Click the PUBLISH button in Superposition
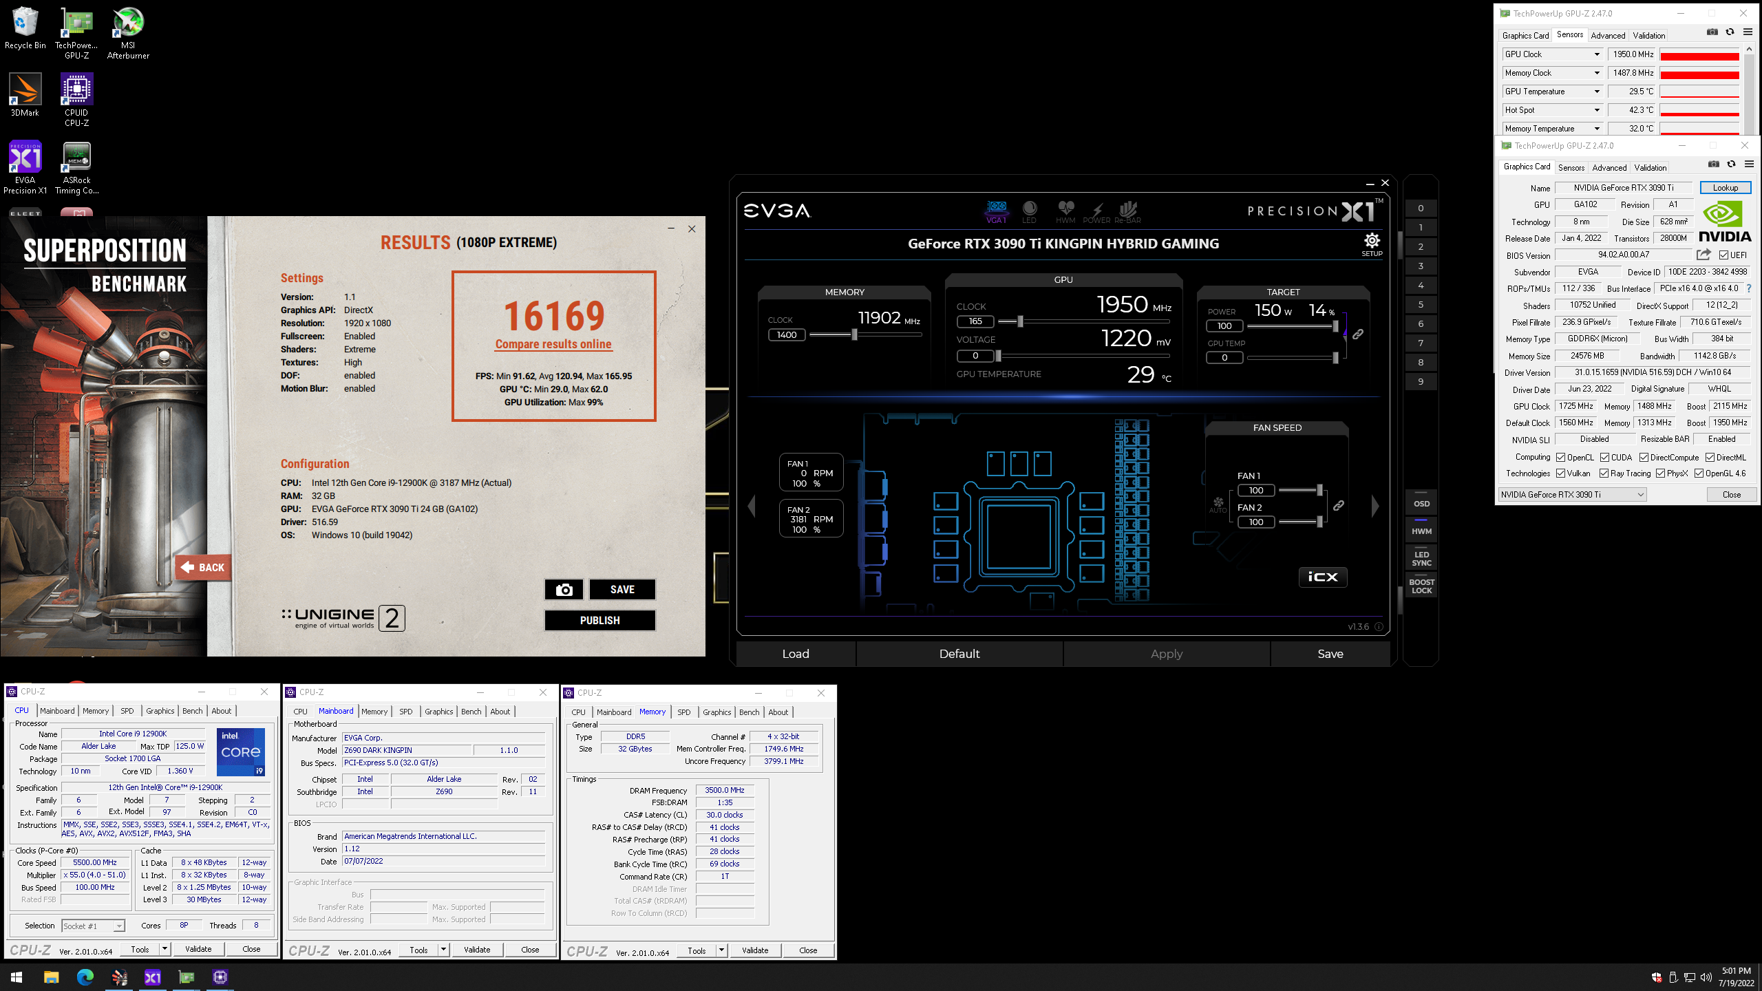Image resolution: width=1762 pixels, height=991 pixels. point(600,620)
